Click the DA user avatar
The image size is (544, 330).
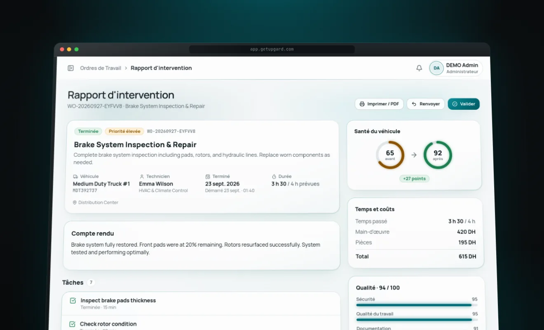tap(436, 68)
